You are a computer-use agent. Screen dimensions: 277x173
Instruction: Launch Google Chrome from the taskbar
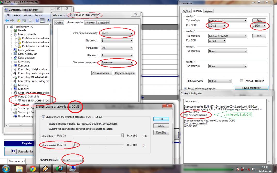click(32, 169)
